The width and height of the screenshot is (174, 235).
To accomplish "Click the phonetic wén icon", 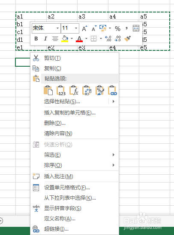I will pyautogui.click(x=36, y=208).
